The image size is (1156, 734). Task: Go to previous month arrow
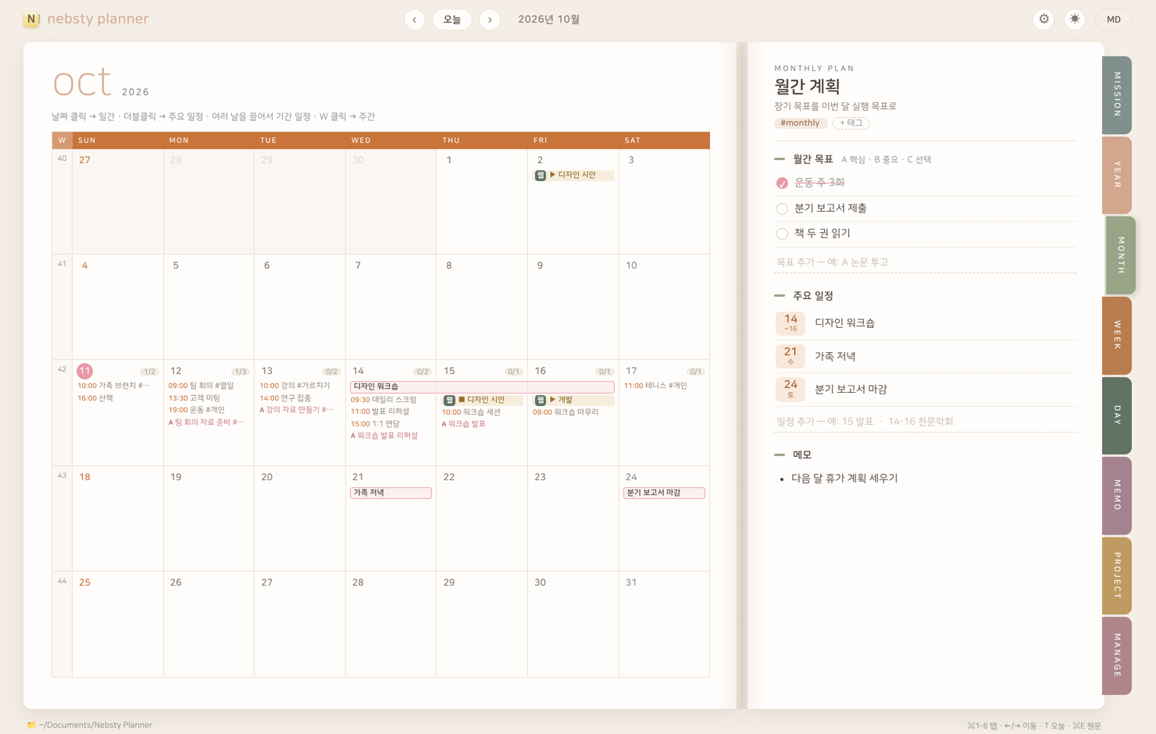(x=415, y=20)
